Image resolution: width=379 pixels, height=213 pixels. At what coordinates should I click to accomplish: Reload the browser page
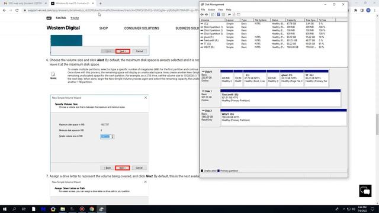pos(17,11)
